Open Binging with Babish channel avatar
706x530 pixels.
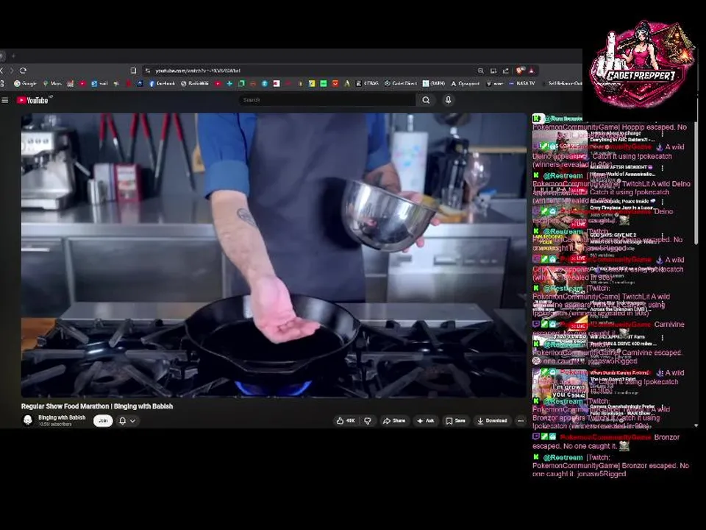click(28, 420)
